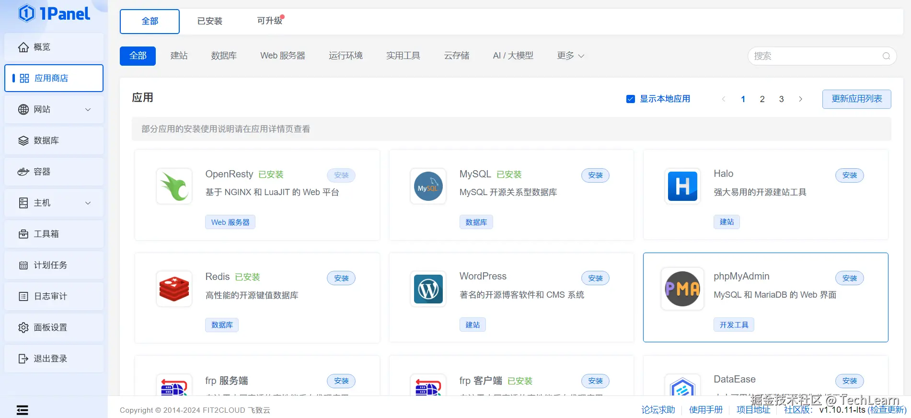
Task: Switch to the 已安装 tab
Action: point(209,21)
